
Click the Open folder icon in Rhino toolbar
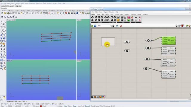click(5, 13)
